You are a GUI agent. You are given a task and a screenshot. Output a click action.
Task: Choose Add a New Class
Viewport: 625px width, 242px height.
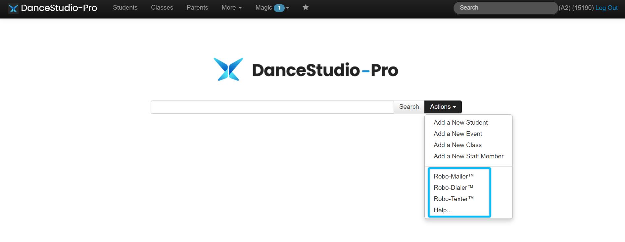[x=457, y=145]
